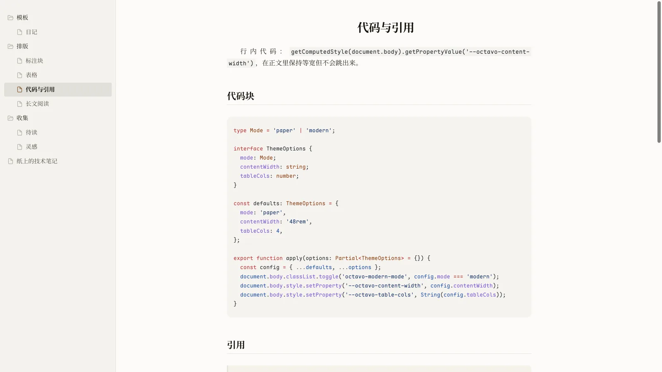Click the 收集 folder icon
662x372 pixels.
10,118
